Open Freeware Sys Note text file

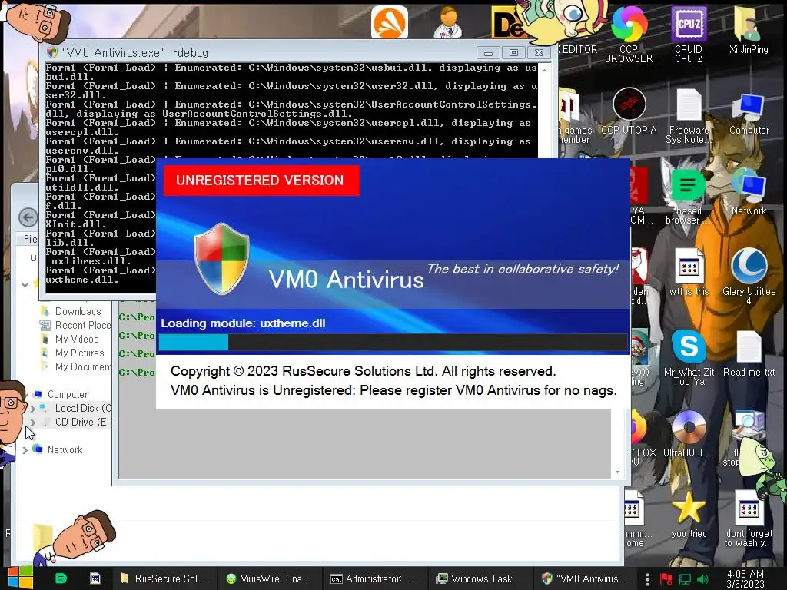click(x=689, y=117)
